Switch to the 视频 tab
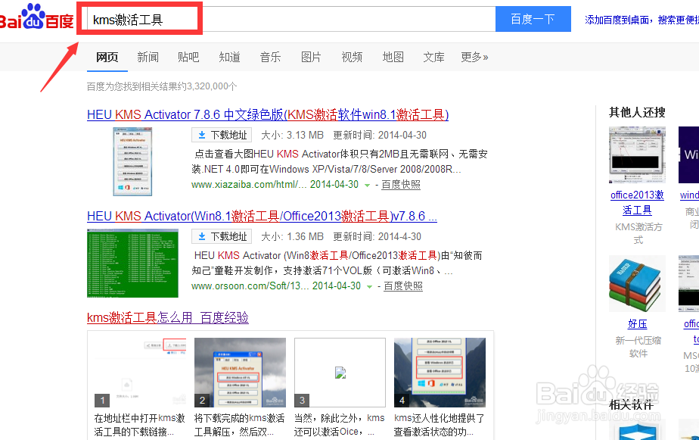This screenshot has height=440, width=699. pyautogui.click(x=351, y=56)
